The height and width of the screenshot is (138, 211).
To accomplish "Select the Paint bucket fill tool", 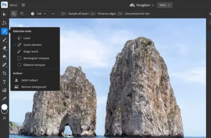I will click(4, 57).
